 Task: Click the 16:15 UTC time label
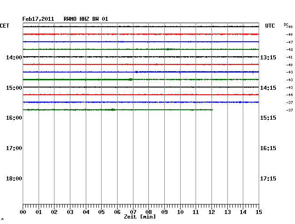click(268, 148)
